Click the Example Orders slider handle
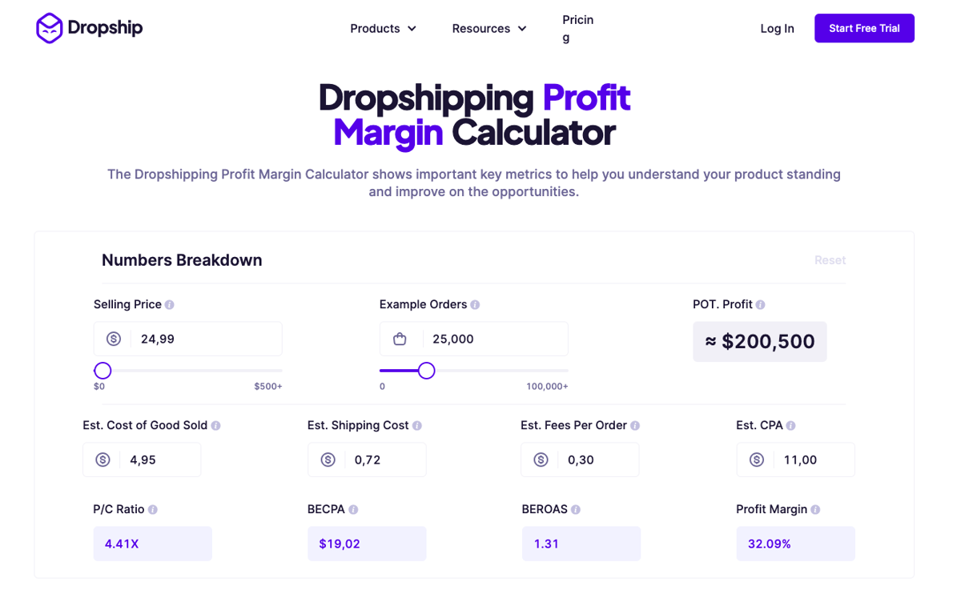 pyautogui.click(x=427, y=371)
